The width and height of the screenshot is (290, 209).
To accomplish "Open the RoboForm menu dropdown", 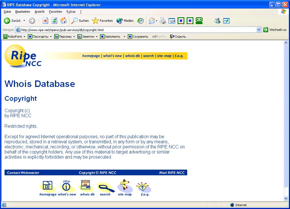I will [x=24, y=37].
